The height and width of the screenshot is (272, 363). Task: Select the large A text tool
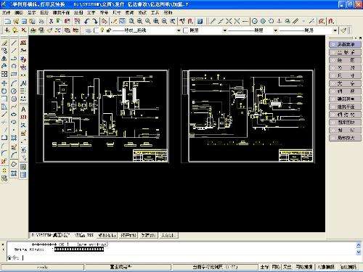click(x=23, y=109)
